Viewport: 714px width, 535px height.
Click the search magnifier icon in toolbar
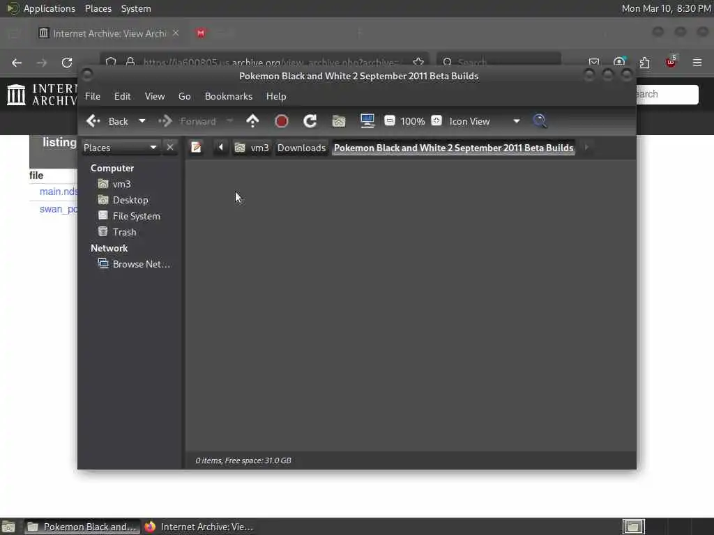point(540,121)
